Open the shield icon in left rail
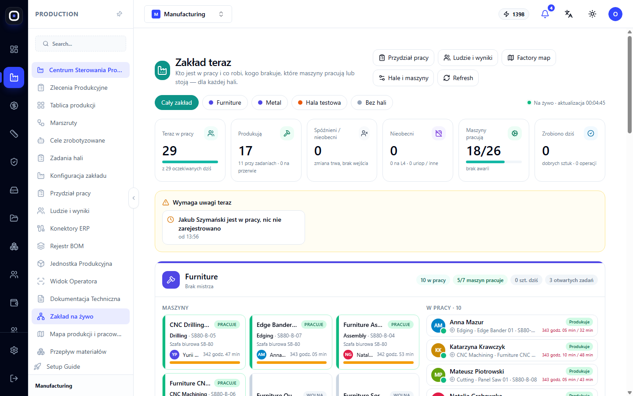The width and height of the screenshot is (633, 396). point(14,162)
